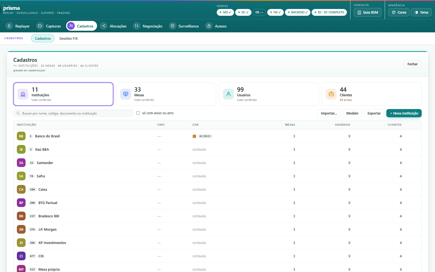Screen dimensions: 435x272
Task: Select the 44 Clientes card
Action: coord(372,94)
